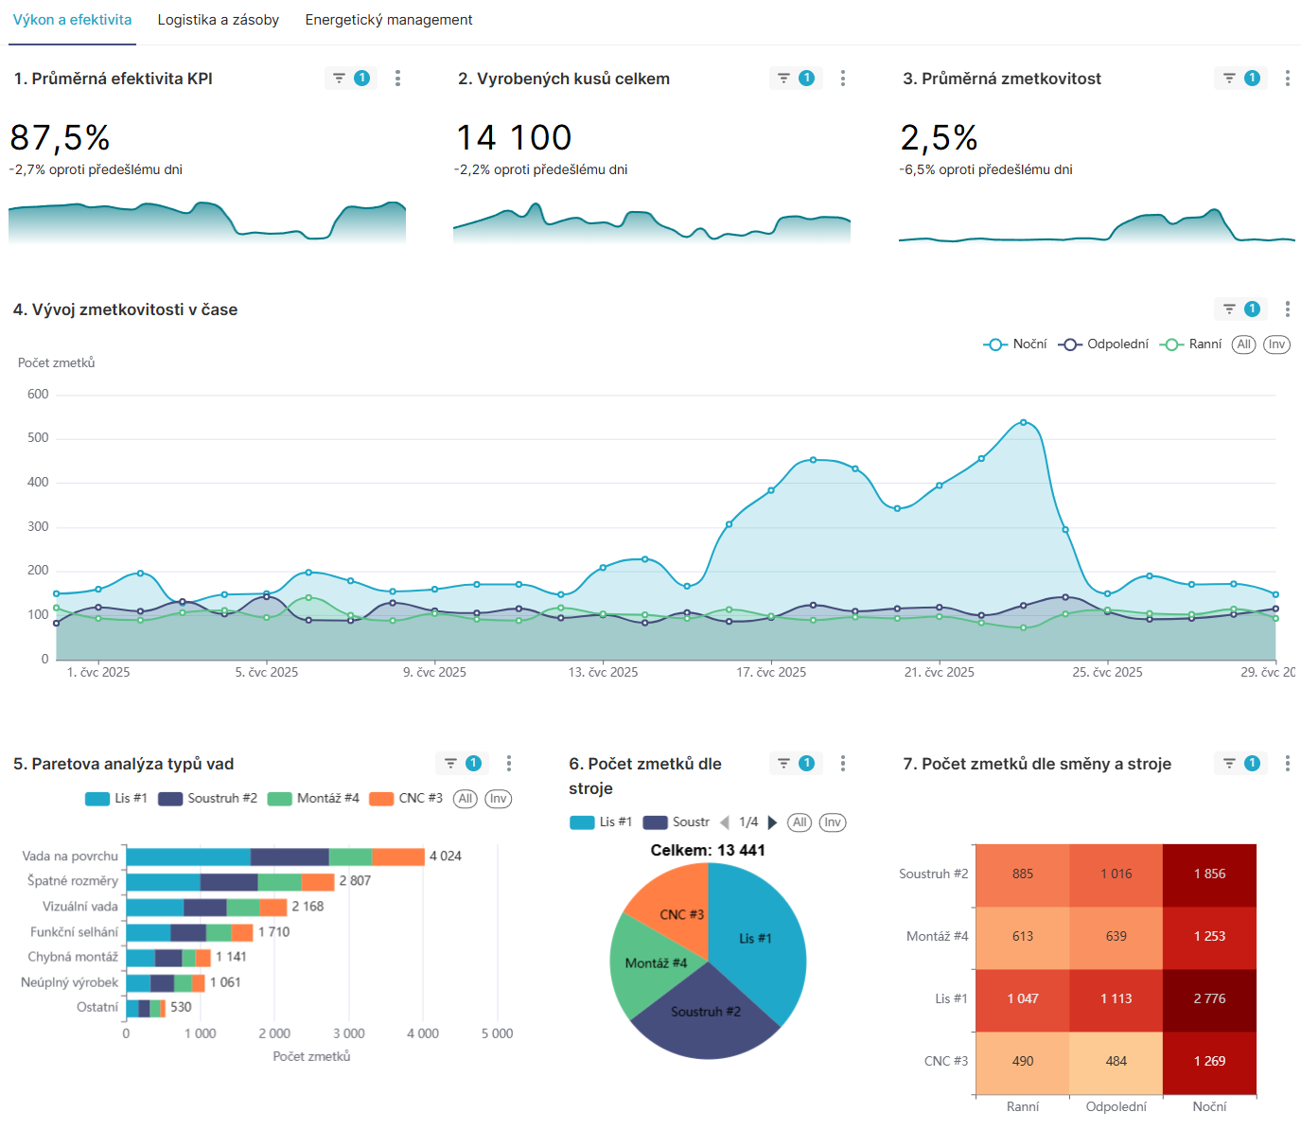Click the All button in the line chart legend
Image resolution: width=1301 pixels, height=1130 pixels.
click(1242, 344)
